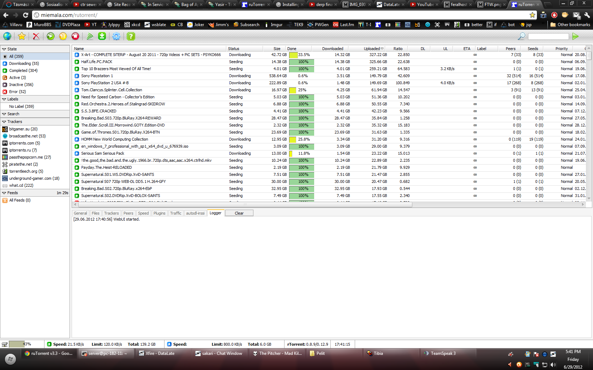This screenshot has width=593, height=370.
Task: Select passthepopcorn.me tracker filter
Action: tap(35, 157)
